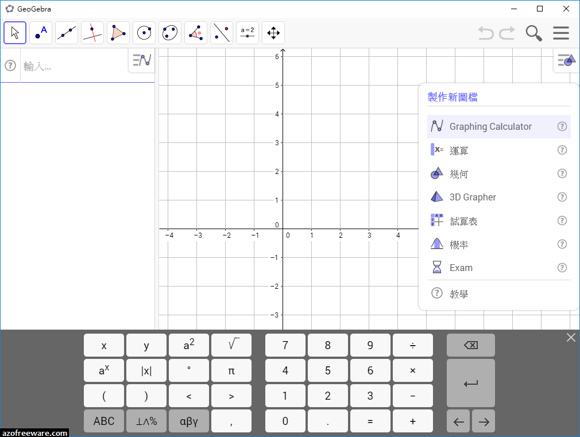
Task: Open help for 幾何
Action: (x=562, y=173)
